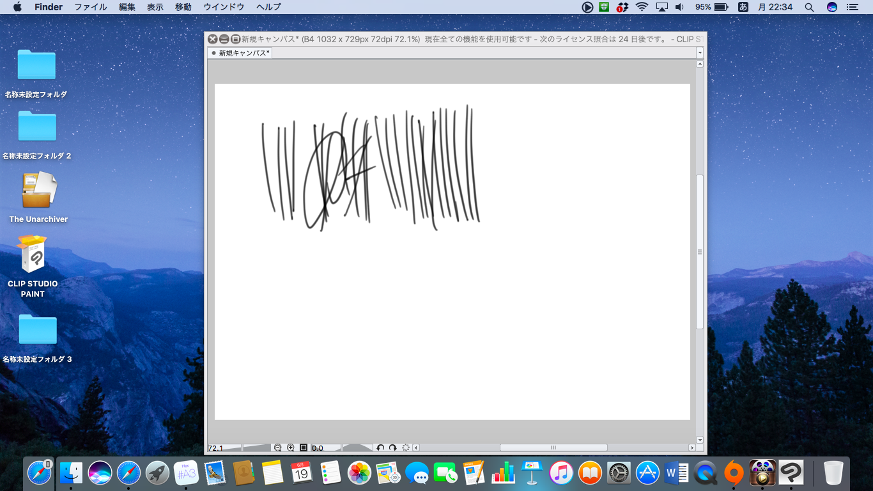Image resolution: width=873 pixels, height=491 pixels.
Task: Expand the canvas tab list dropdown arrow
Action: (x=700, y=52)
